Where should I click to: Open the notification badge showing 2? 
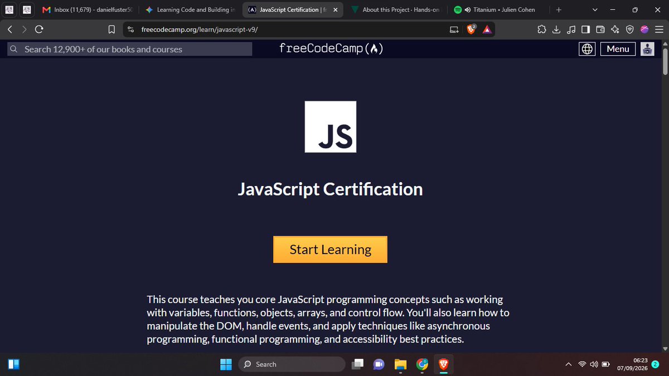(x=656, y=364)
